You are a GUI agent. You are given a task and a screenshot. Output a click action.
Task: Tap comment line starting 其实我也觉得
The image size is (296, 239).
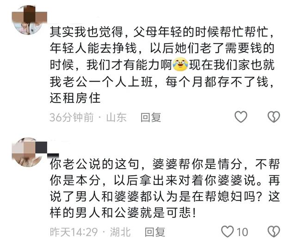coord(161,32)
